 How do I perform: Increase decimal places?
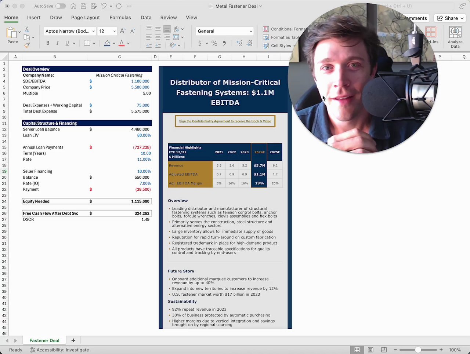point(239,43)
